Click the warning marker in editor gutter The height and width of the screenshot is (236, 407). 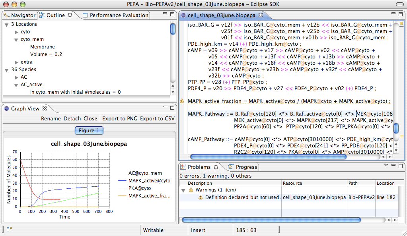click(x=182, y=101)
